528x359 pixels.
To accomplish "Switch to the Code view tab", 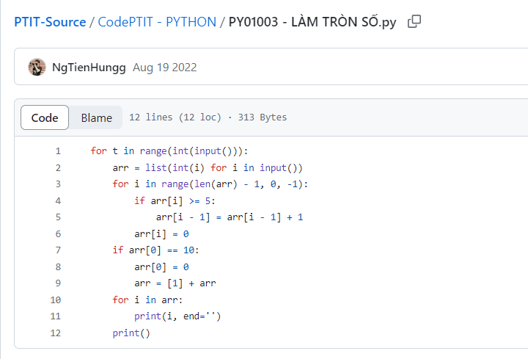I will tap(45, 117).
